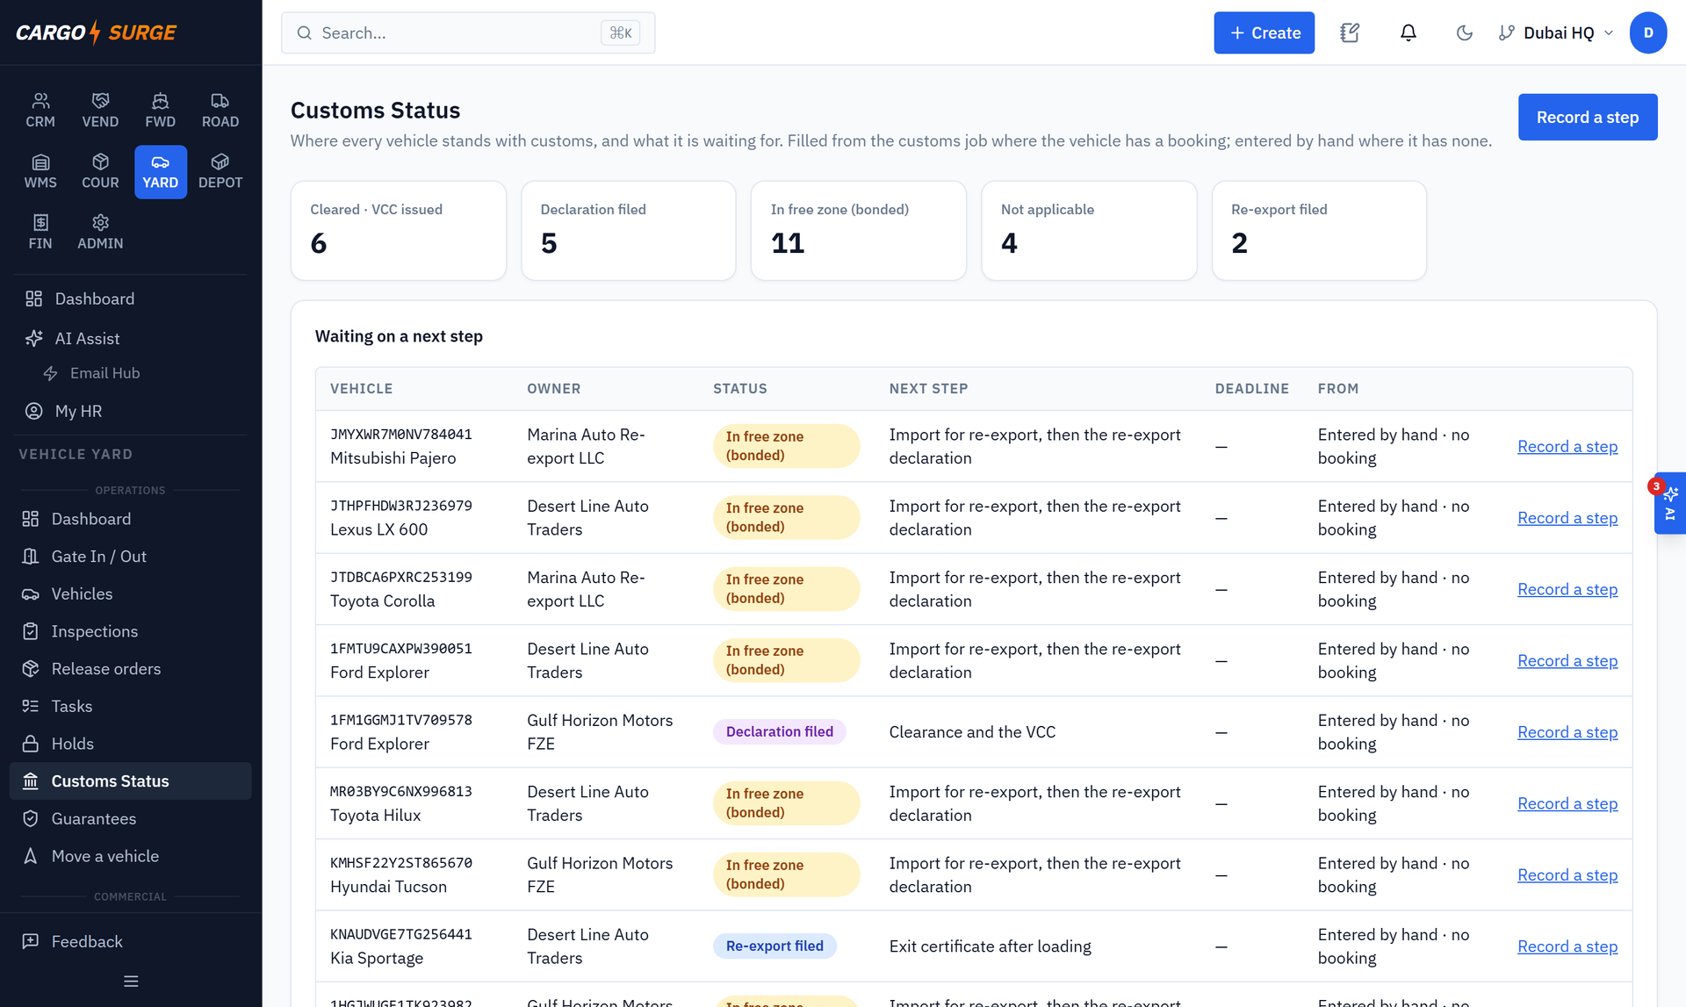The height and width of the screenshot is (1007, 1686).
Task: Click the blue Create button
Action: tap(1264, 32)
